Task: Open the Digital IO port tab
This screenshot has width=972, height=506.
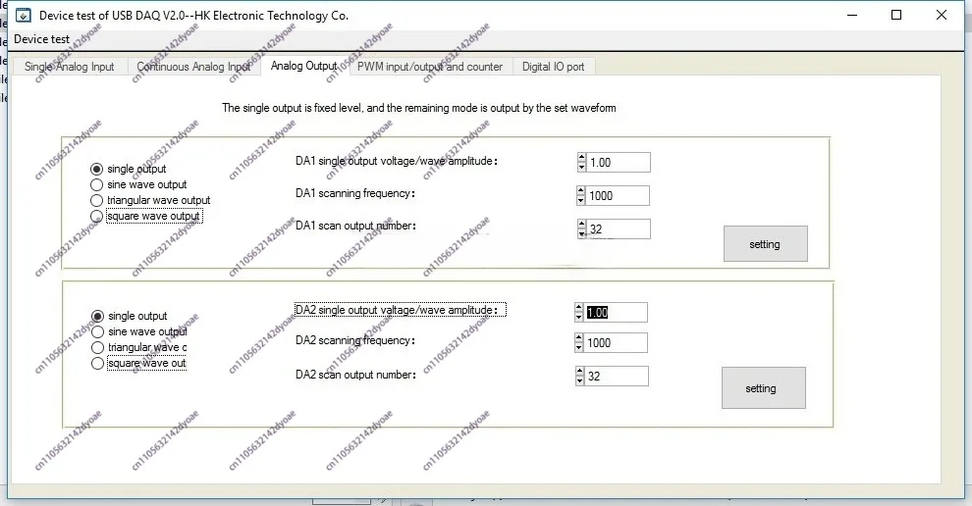Action: [x=553, y=67]
